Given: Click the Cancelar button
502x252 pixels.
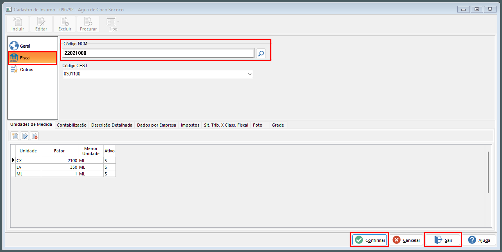Looking at the screenshot, I should [406, 240].
